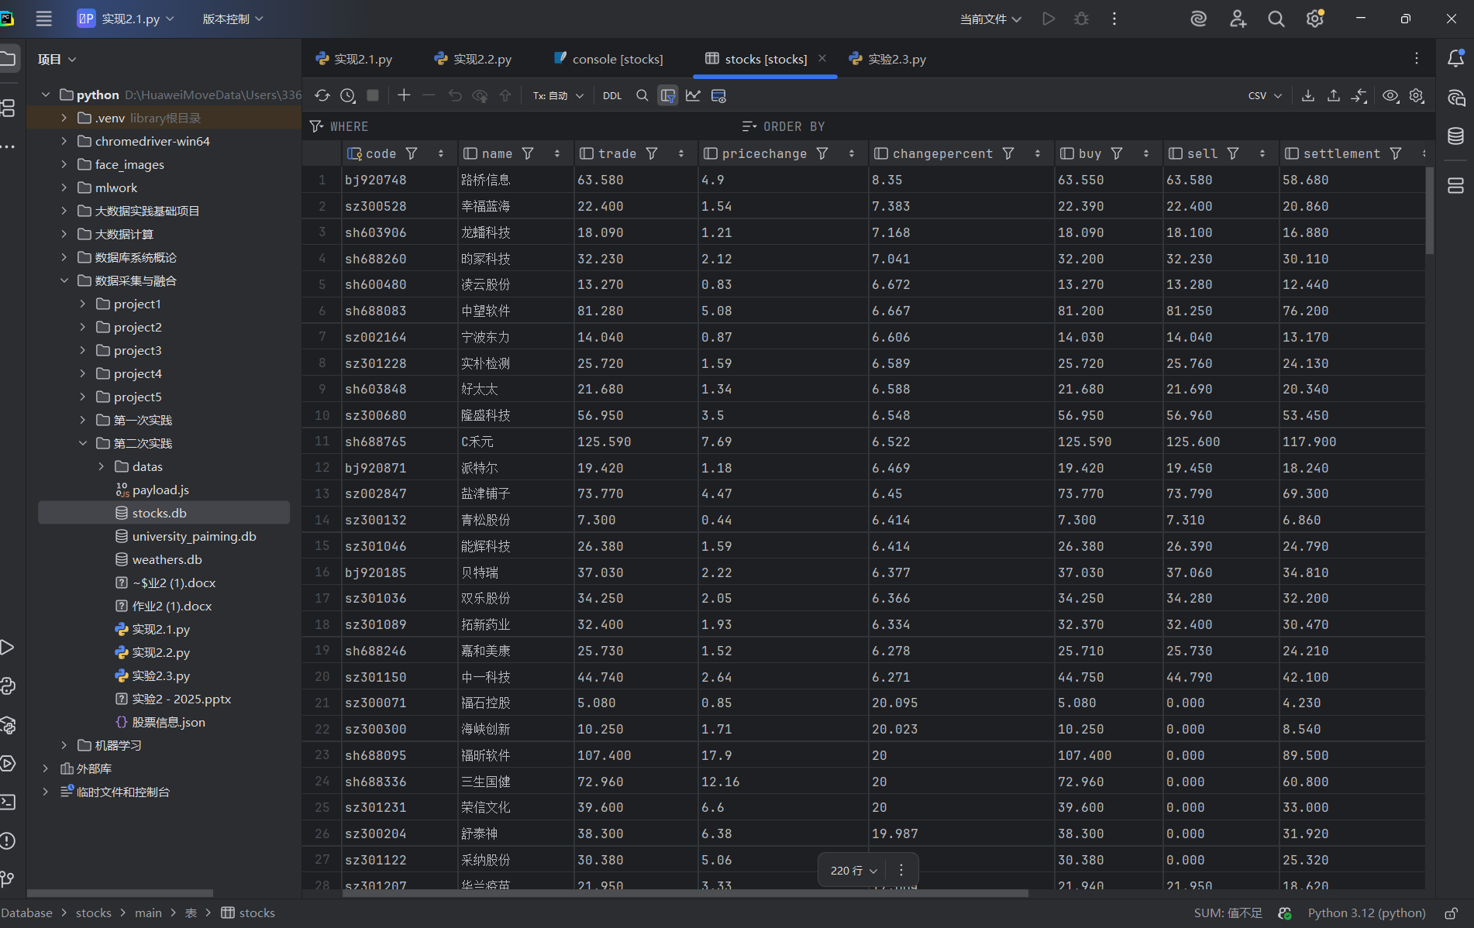
Task: Switch to the console [stocks] tab
Action: coord(609,59)
